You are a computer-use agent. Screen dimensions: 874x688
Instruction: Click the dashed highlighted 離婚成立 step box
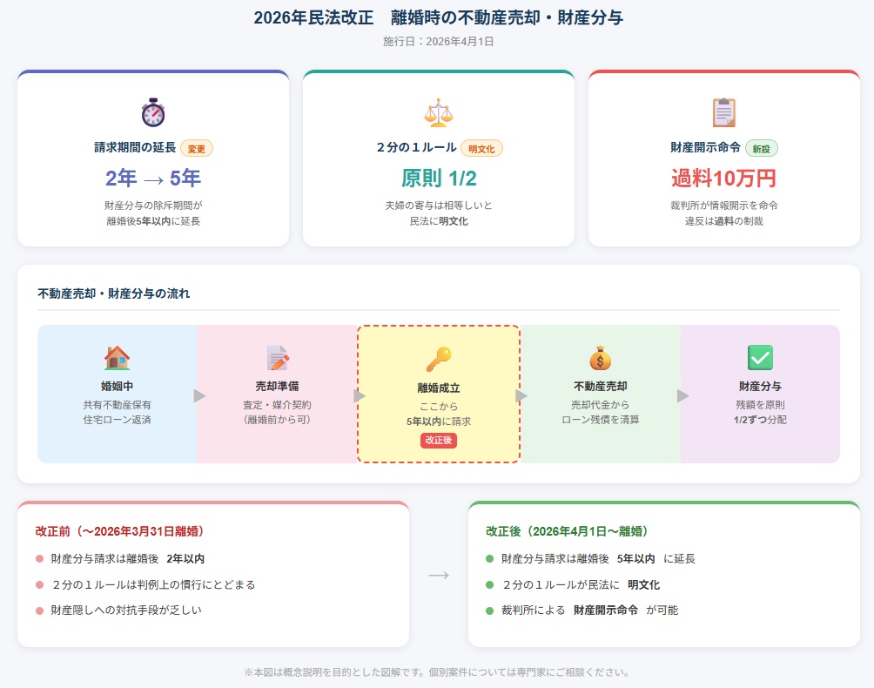tap(438, 393)
